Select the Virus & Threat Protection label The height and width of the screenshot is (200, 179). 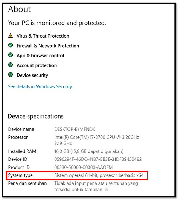tap(43, 36)
